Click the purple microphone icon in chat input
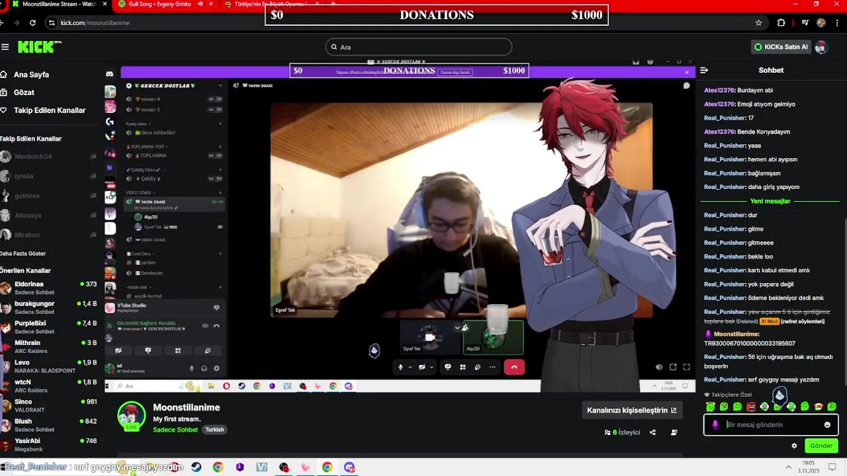 click(715, 425)
